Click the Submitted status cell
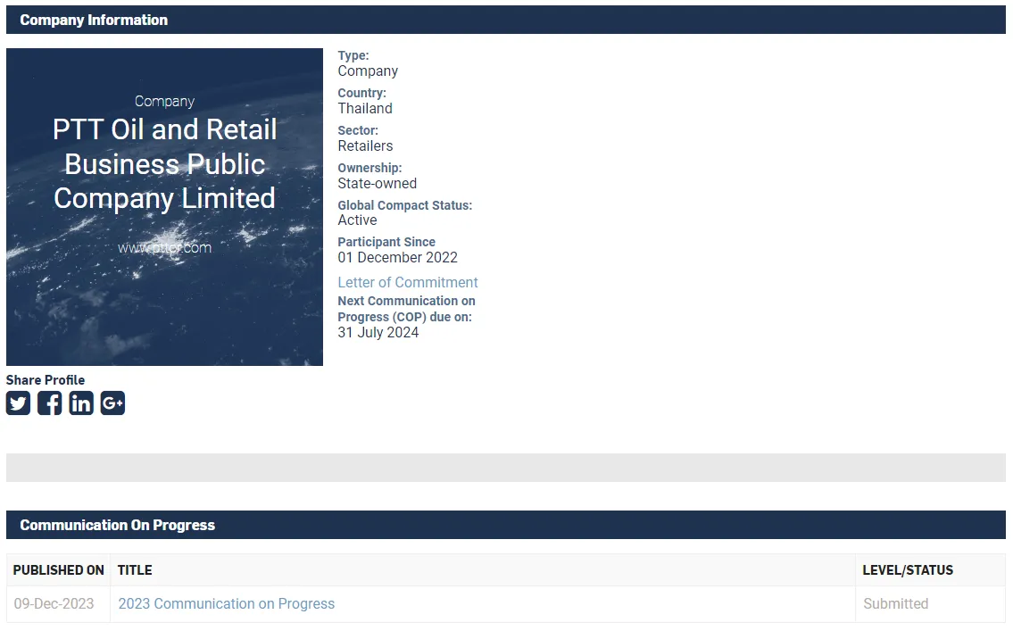The height and width of the screenshot is (631, 1013). pos(895,604)
